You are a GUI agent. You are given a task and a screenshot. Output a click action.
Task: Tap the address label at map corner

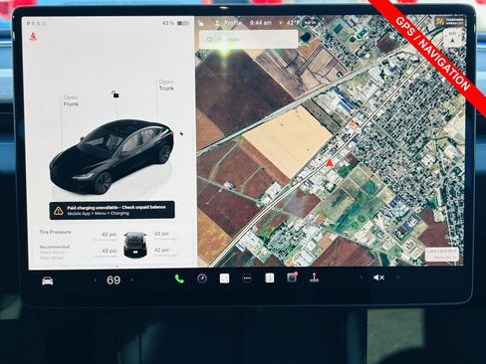pos(442,254)
